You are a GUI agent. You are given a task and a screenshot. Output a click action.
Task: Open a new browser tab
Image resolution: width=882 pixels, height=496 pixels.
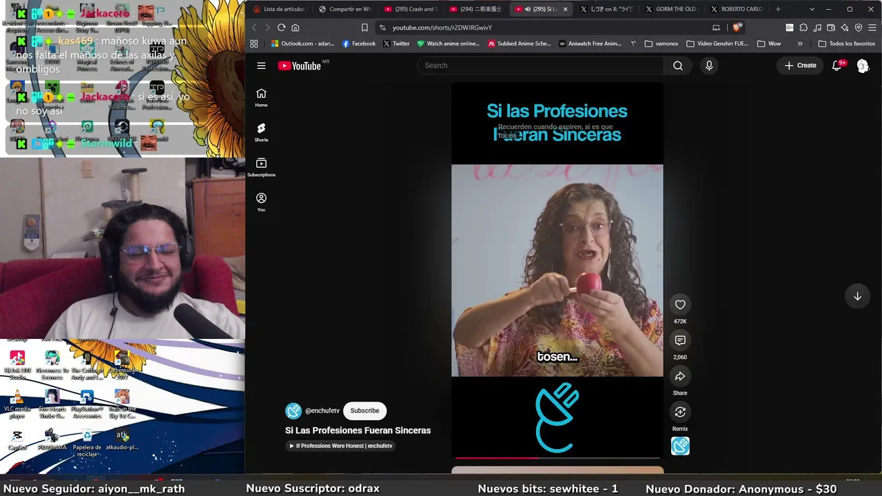[778, 9]
